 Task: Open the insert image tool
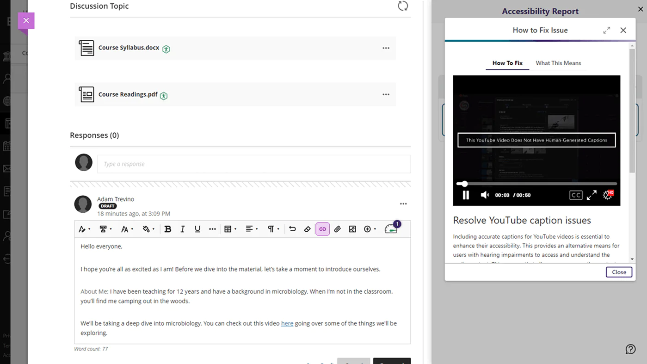[x=352, y=229]
